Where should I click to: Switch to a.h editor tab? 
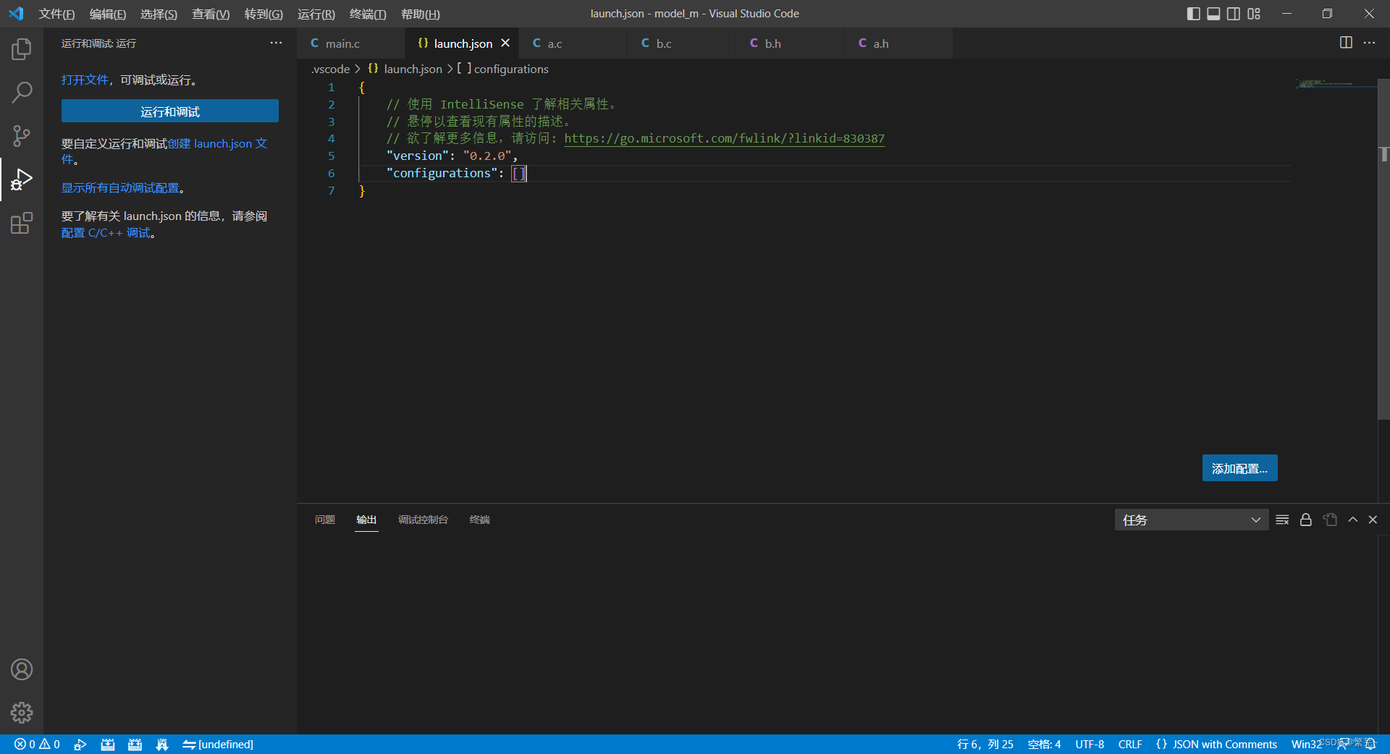898,43
